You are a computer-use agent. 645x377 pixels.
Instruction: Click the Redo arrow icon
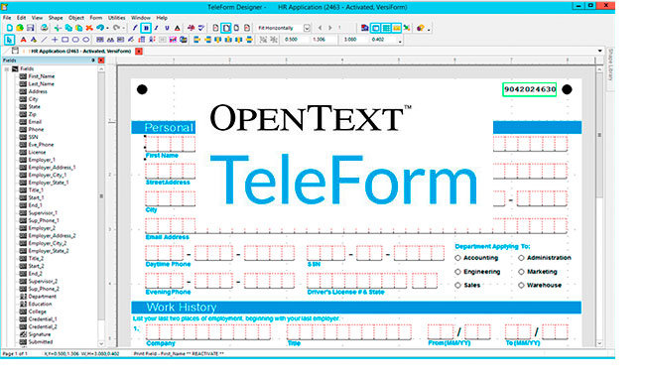(x=116, y=28)
